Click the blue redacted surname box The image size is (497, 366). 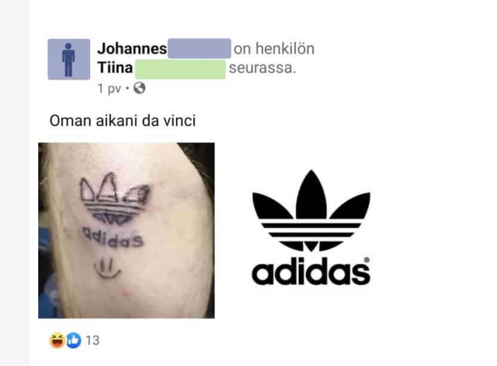(x=200, y=48)
